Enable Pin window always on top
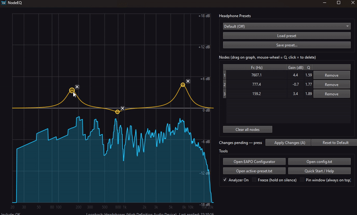The height and width of the screenshot is (215, 357). [302, 180]
